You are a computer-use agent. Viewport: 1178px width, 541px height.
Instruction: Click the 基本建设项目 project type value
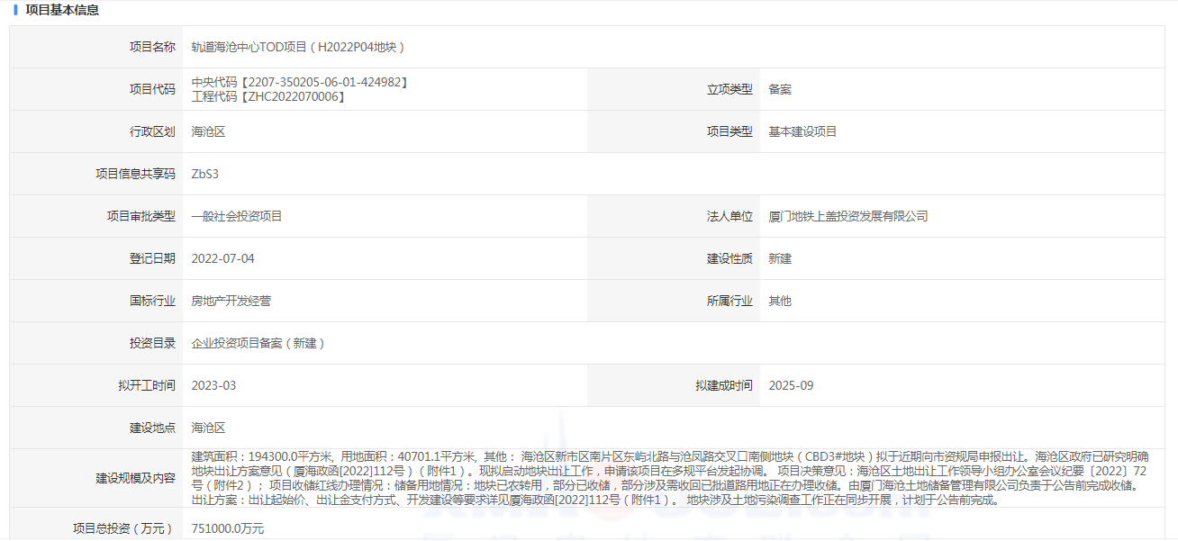(802, 131)
